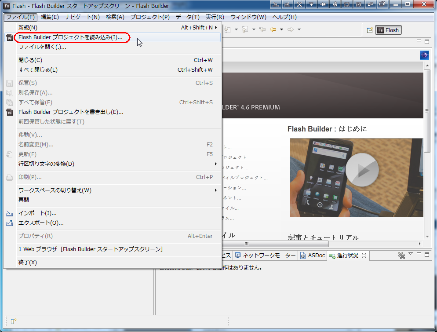Click the start page horizontal scrollbar
Image resolution: width=437 pixels, height=332 pixels.
(x=275, y=244)
